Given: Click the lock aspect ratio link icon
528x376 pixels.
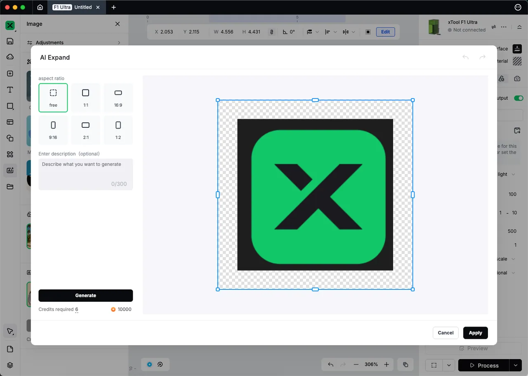Looking at the screenshot, I should [271, 32].
